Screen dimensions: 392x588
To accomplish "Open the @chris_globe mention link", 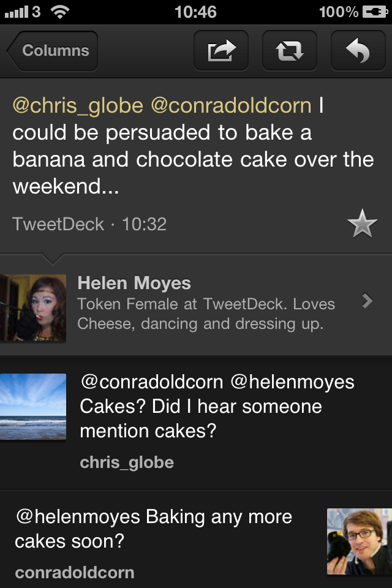I will click(78, 105).
